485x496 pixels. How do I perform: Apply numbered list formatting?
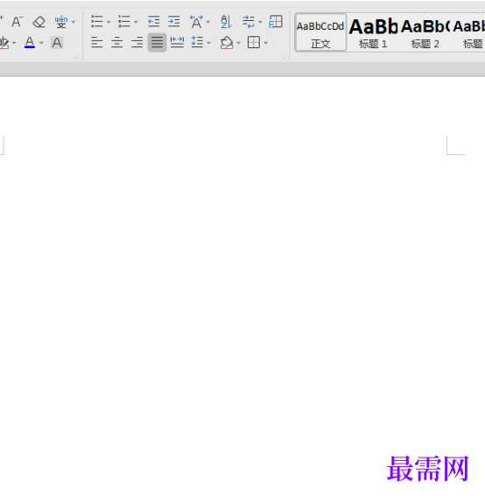pyautogui.click(x=124, y=22)
